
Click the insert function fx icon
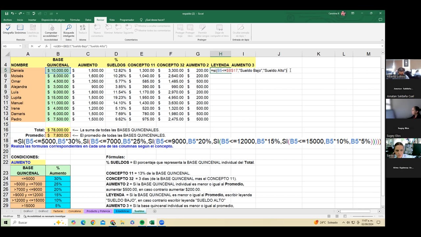46,46
